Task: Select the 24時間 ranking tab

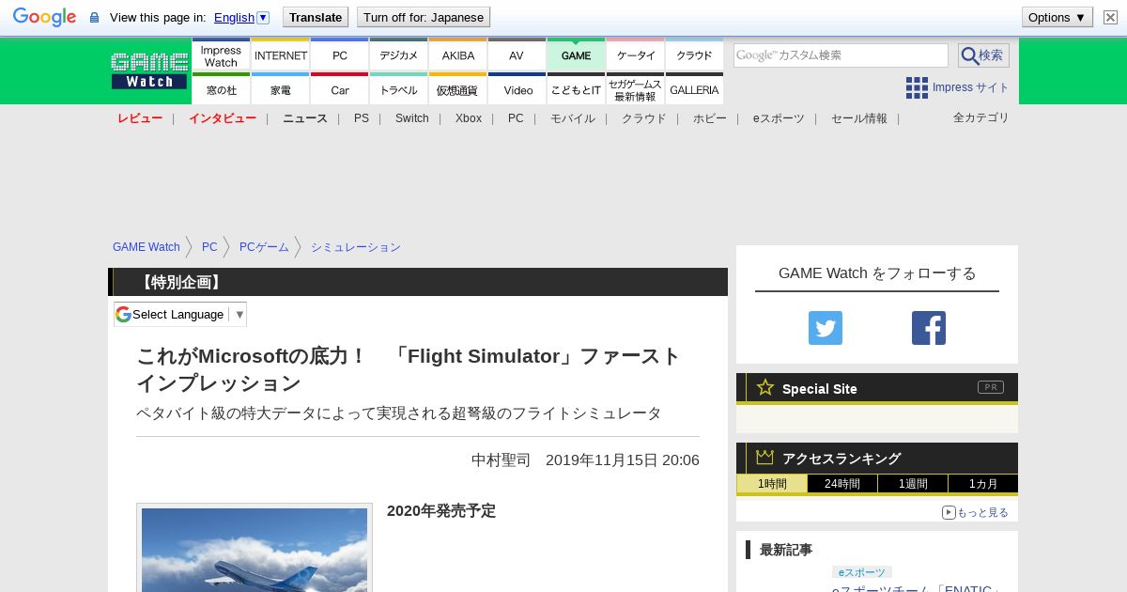Action: click(x=842, y=484)
